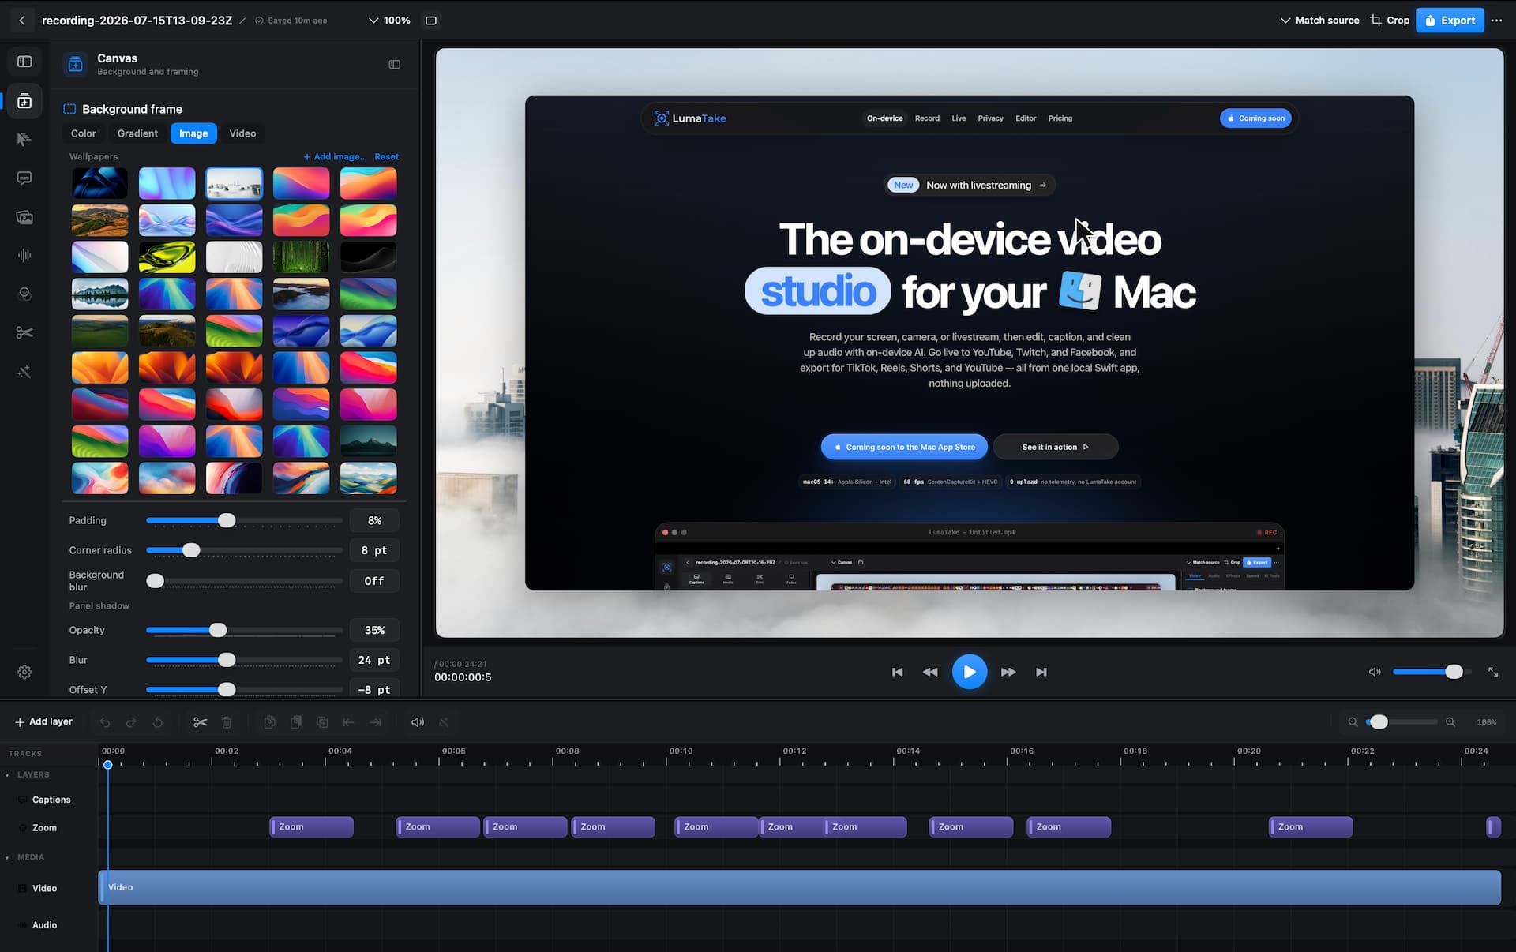1516x952 pixels.
Task: Open the 100% zoom level dropdown
Action: pos(389,21)
